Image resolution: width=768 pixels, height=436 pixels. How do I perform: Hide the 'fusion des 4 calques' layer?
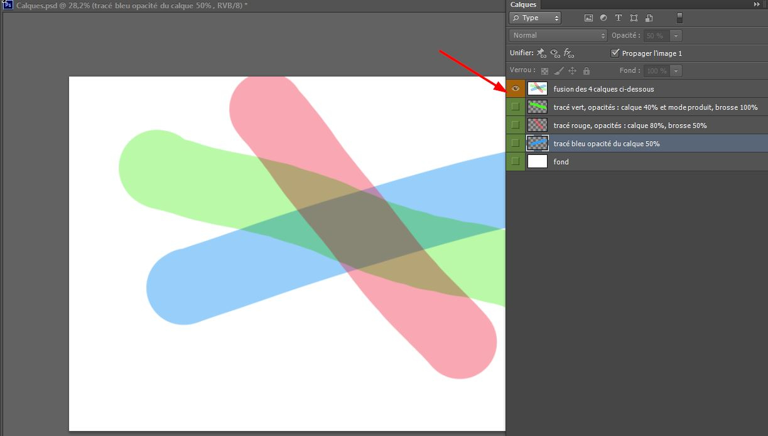516,89
